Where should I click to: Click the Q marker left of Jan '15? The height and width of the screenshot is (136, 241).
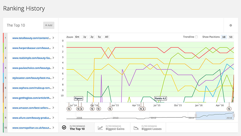tap(110, 109)
